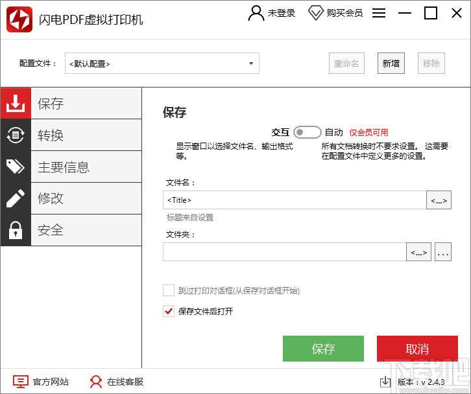Expand the 配置文件 profile dropdown
This screenshot has width=471, height=394.
[x=251, y=64]
